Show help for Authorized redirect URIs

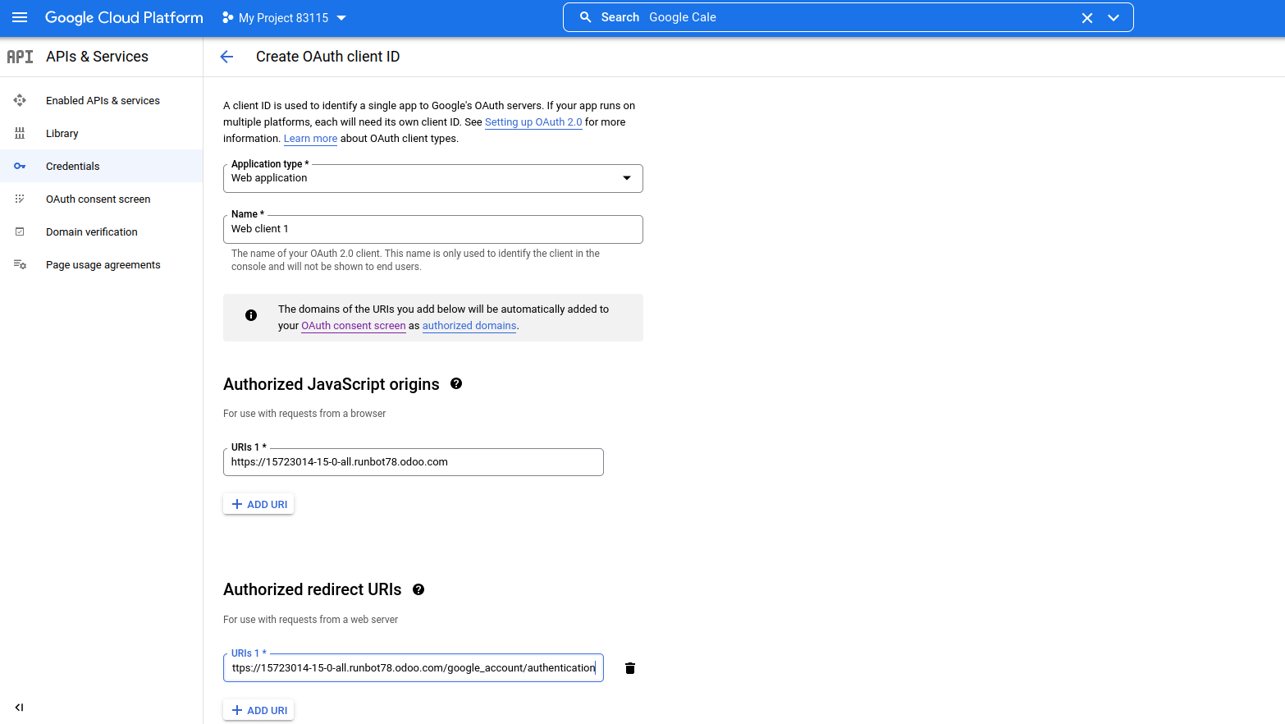tap(418, 589)
